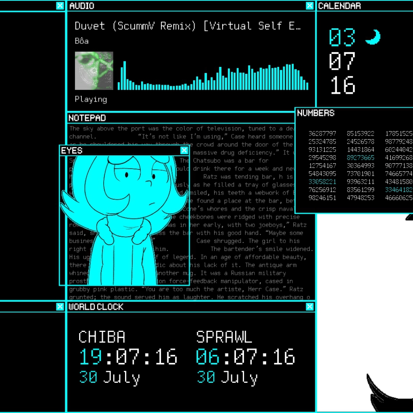
Task: Click the artist name Bôa
Action: [x=81, y=41]
